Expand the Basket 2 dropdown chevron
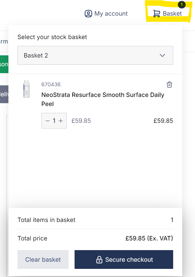 pos(162,55)
